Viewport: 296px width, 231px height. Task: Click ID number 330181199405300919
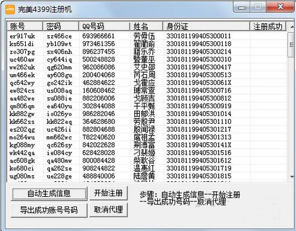point(199,106)
